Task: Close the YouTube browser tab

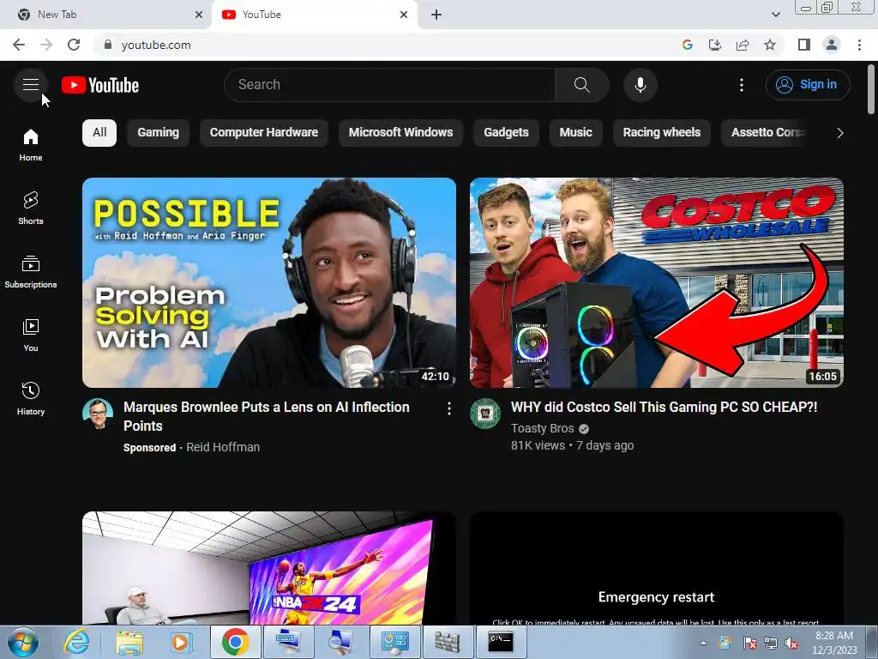Action: point(404,15)
